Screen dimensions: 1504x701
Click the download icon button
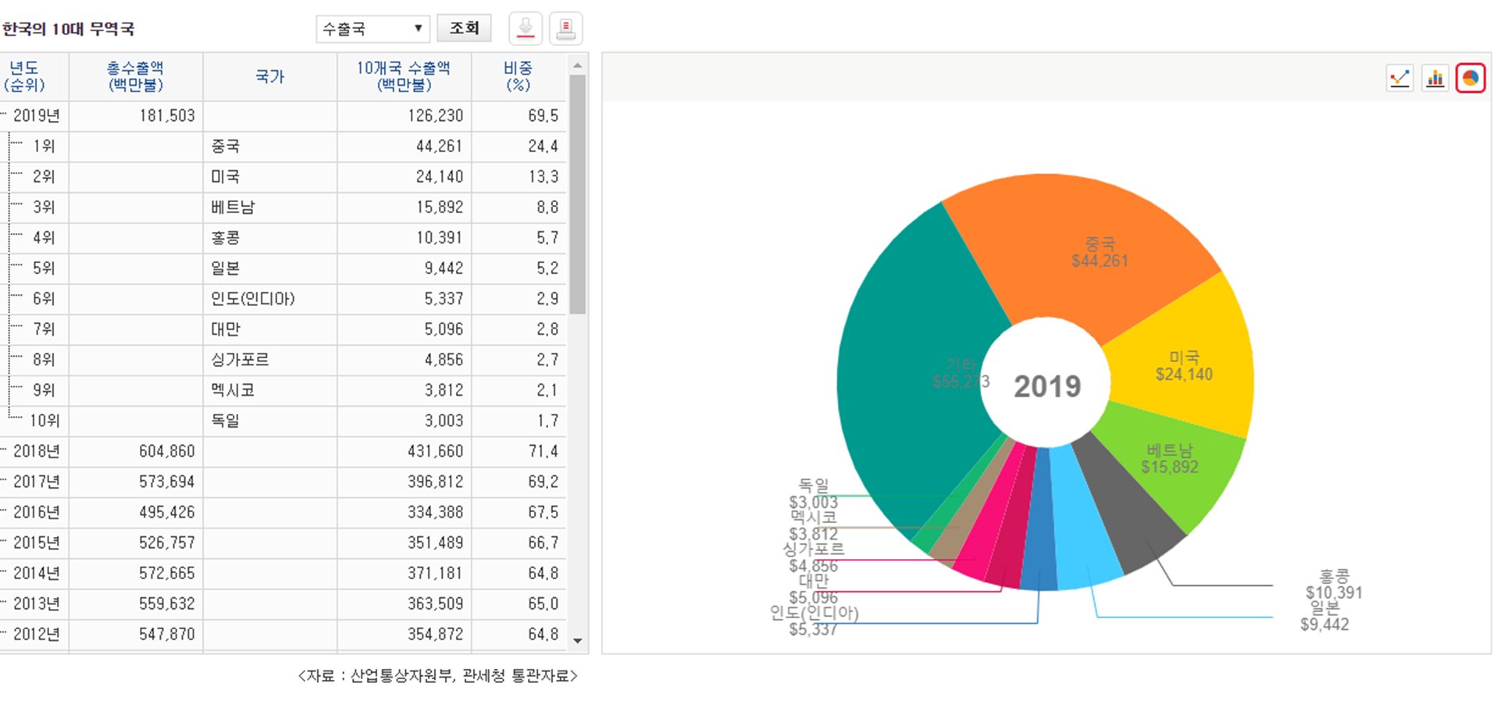tap(526, 30)
